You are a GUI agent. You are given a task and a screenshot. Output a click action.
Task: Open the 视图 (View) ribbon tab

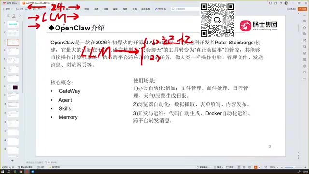[x=125, y=9]
